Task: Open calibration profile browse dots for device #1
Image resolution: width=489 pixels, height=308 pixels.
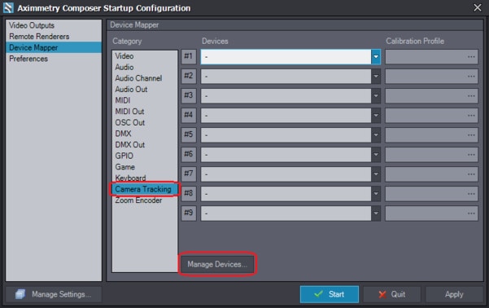Action: pyautogui.click(x=471, y=57)
